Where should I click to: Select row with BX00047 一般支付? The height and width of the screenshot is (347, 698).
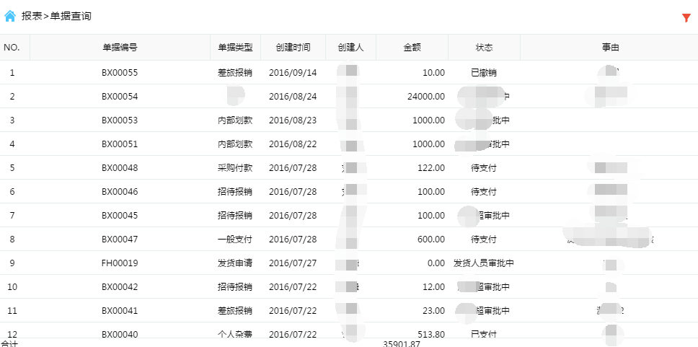coord(120,240)
